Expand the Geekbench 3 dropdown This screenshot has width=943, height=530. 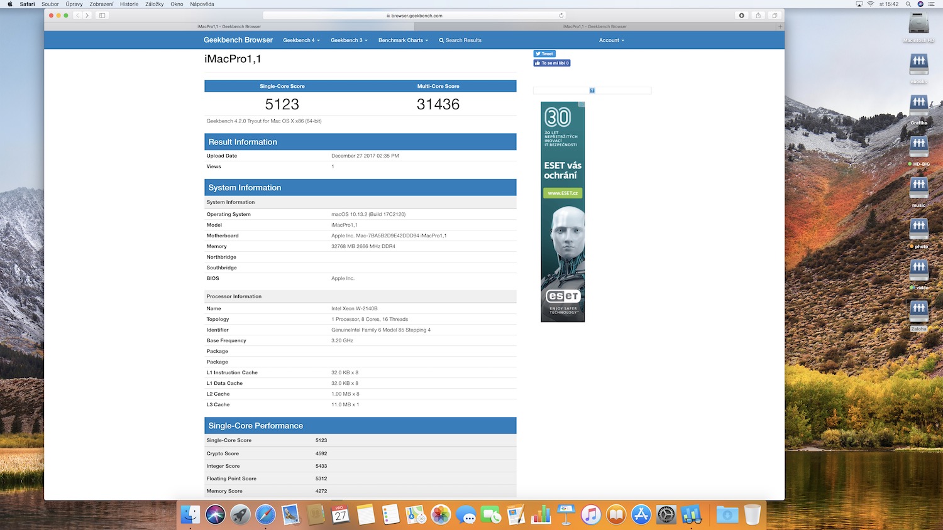349,40
